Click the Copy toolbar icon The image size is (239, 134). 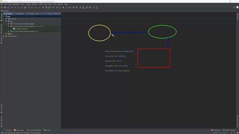pyautogui.click(x=22, y=7)
